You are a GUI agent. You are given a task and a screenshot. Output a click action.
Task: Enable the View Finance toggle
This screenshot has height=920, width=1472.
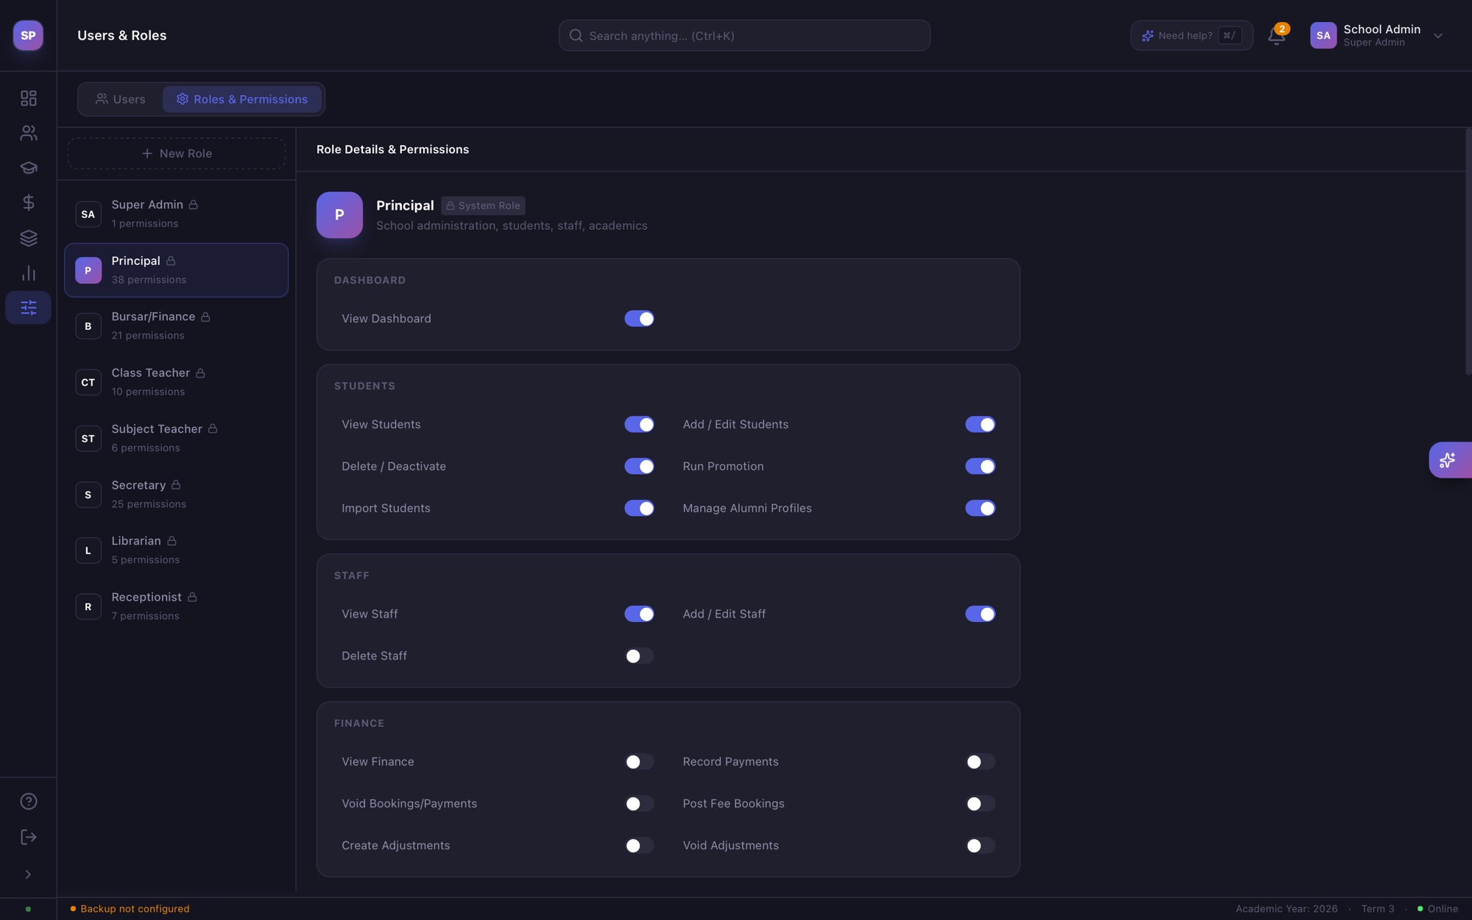point(639,762)
